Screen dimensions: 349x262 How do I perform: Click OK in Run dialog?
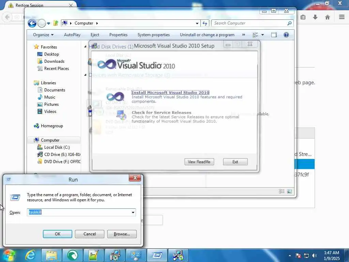[57, 234]
